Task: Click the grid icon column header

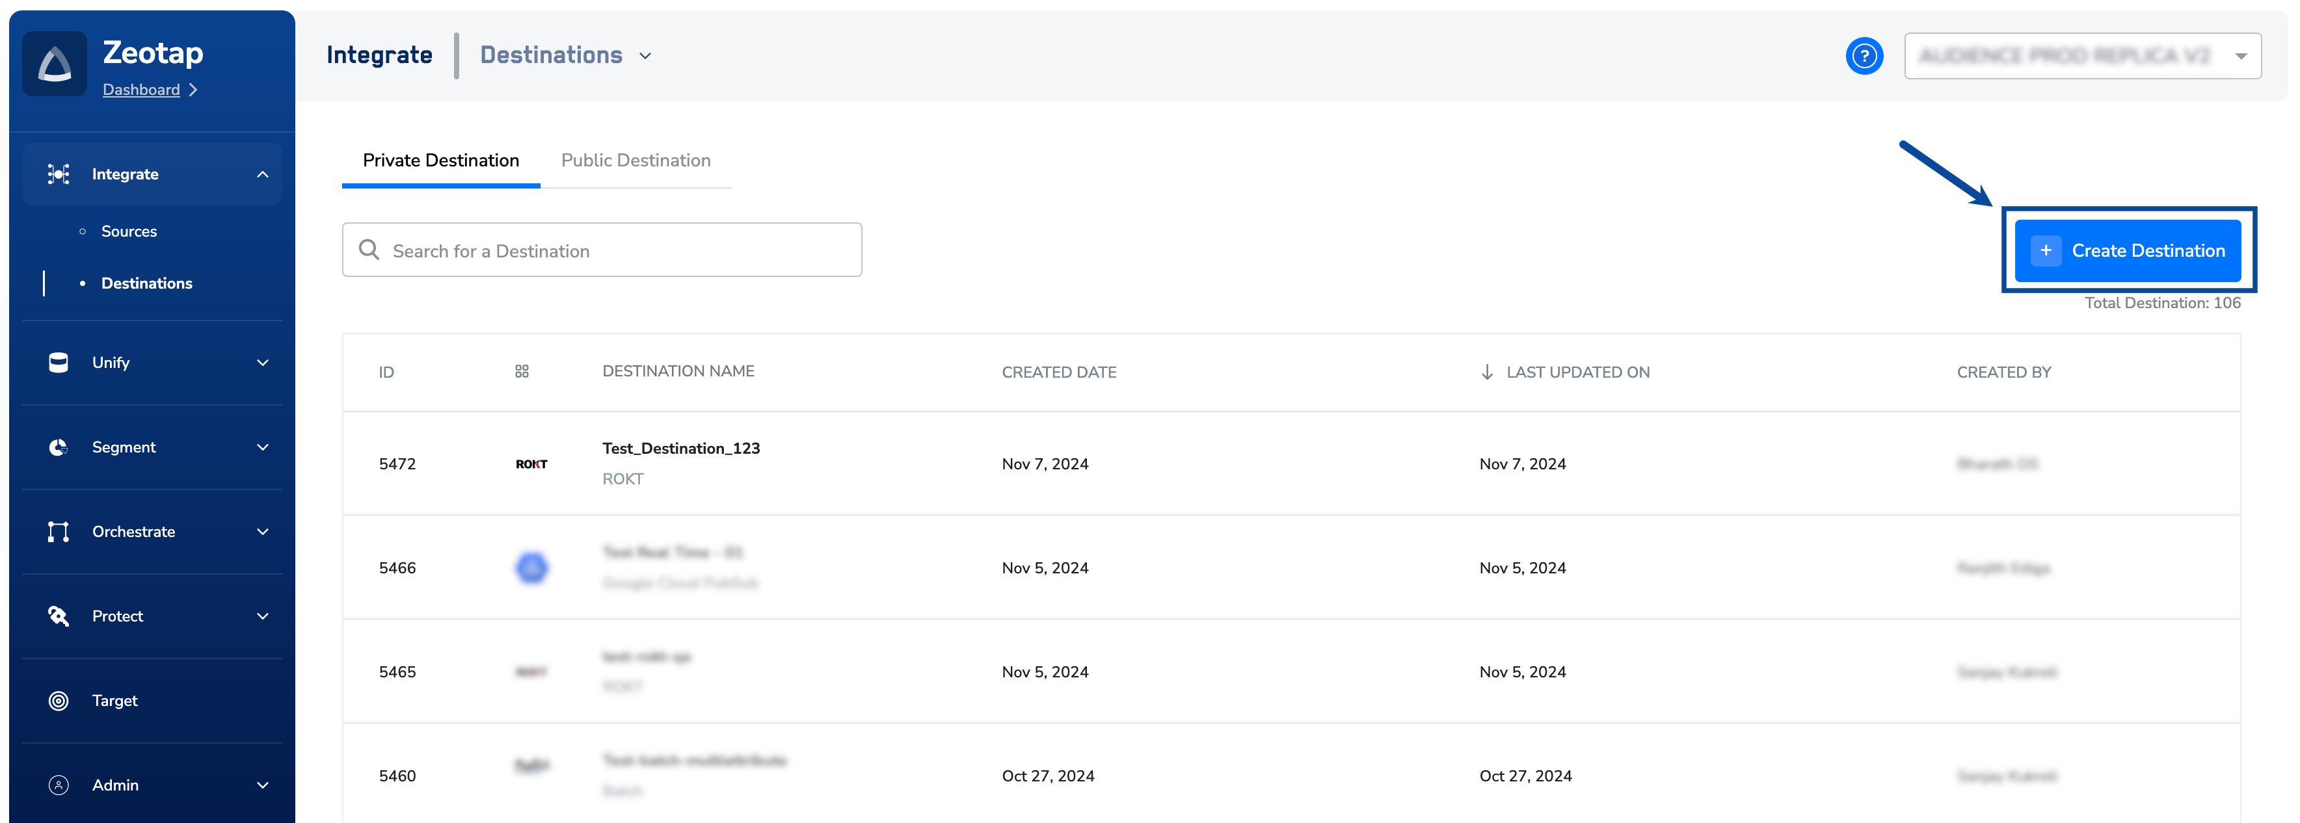Action: 522,371
